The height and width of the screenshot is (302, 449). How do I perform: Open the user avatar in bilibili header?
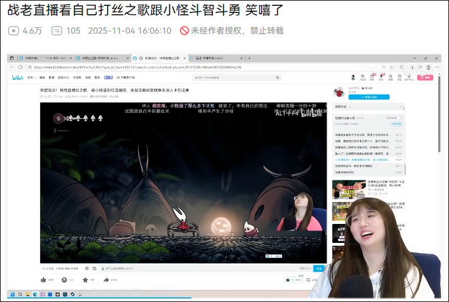pos(353,77)
